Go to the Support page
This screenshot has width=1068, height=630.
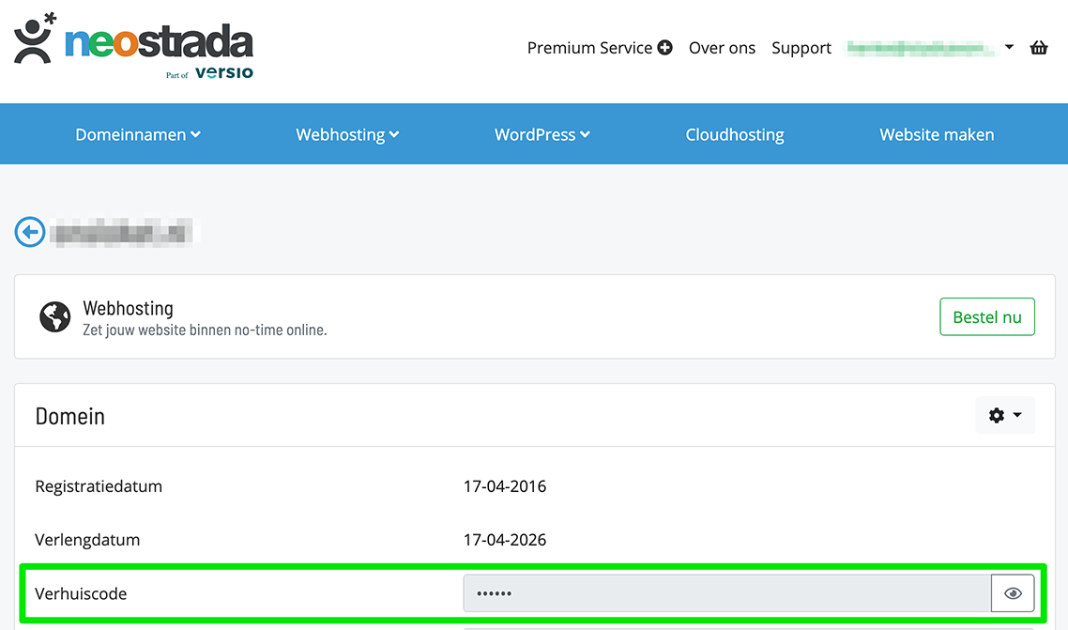[x=801, y=48]
